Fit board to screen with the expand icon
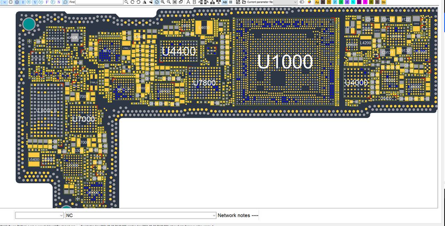This screenshot has width=445, height=226. 175,2
